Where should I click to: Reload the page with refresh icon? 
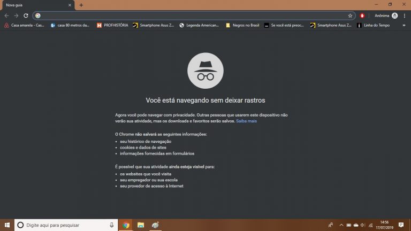26,16
